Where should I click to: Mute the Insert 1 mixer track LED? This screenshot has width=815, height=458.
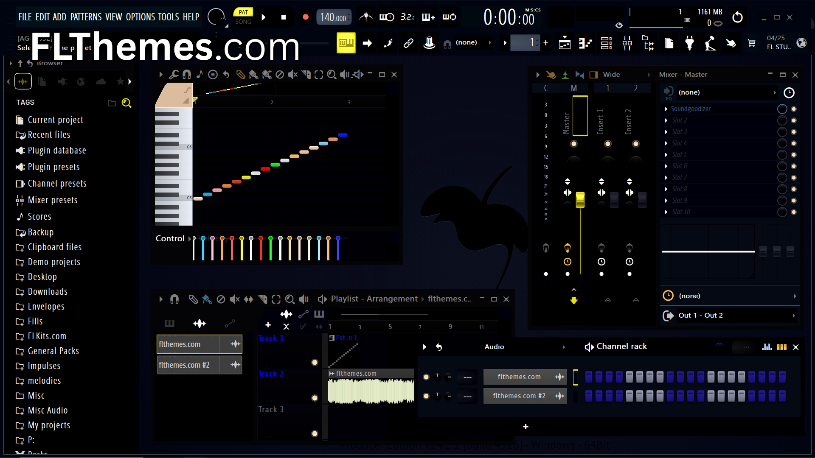[608, 144]
